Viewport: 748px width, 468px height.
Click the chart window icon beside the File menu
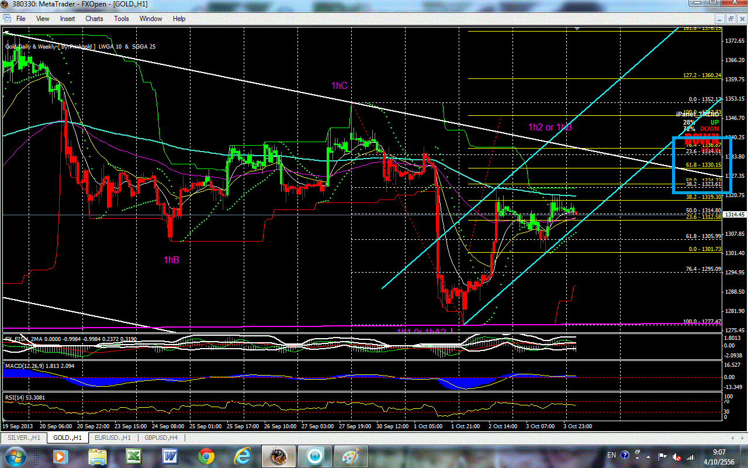click(x=6, y=19)
